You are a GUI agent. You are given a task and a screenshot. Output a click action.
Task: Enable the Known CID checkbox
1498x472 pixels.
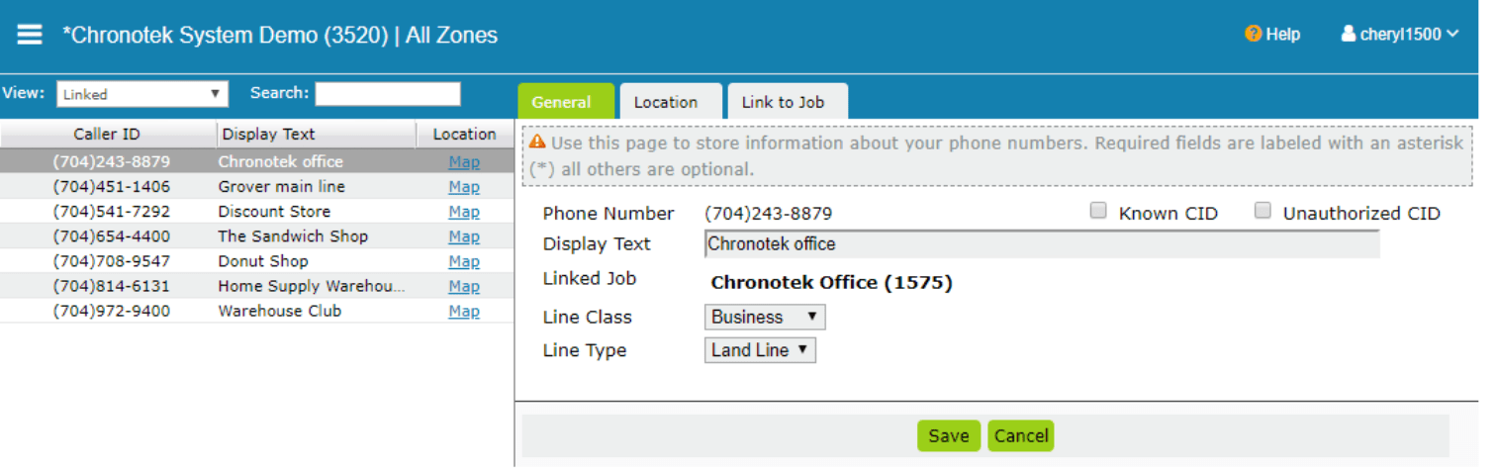click(x=1098, y=211)
